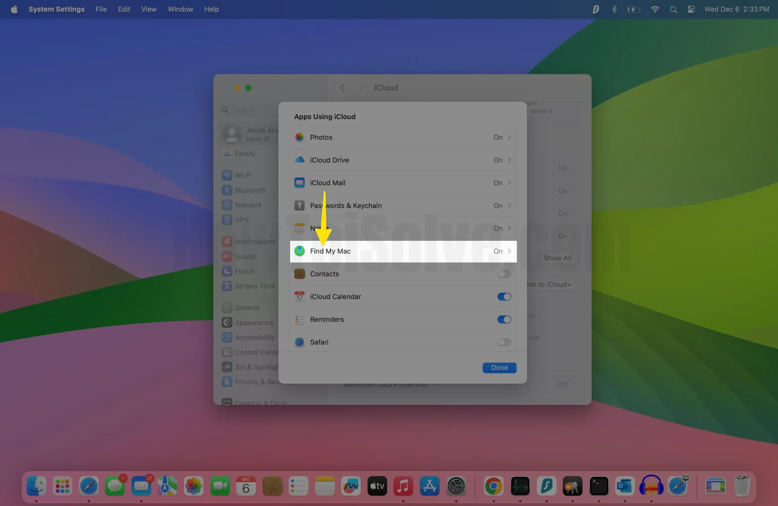
Task: Enable the Safari iCloud toggle
Action: point(504,342)
